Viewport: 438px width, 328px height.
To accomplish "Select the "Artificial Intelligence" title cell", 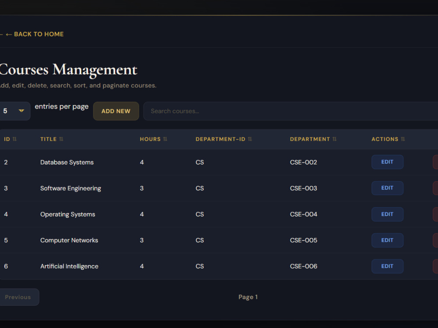I will [69, 266].
